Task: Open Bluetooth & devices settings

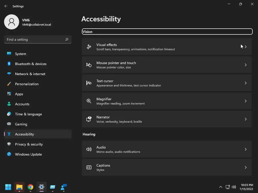Action: click(31, 64)
